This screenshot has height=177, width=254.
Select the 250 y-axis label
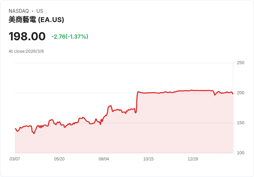[241, 63]
